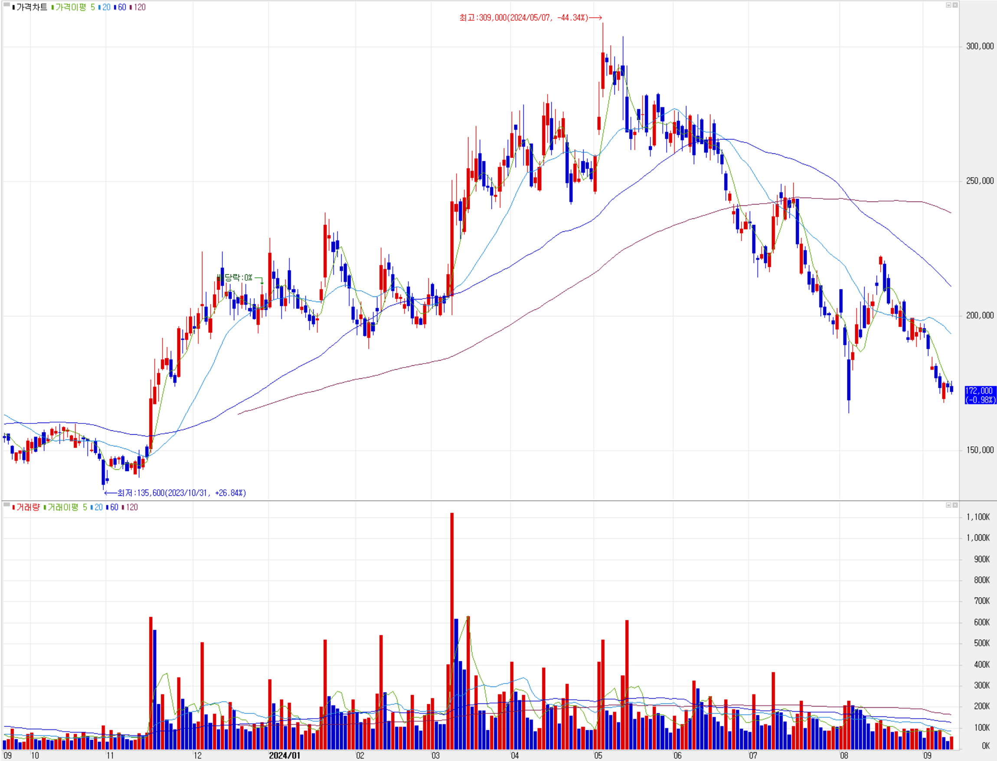997x761 pixels.
Task: Maximize the price chart pane
Action: point(948,5)
